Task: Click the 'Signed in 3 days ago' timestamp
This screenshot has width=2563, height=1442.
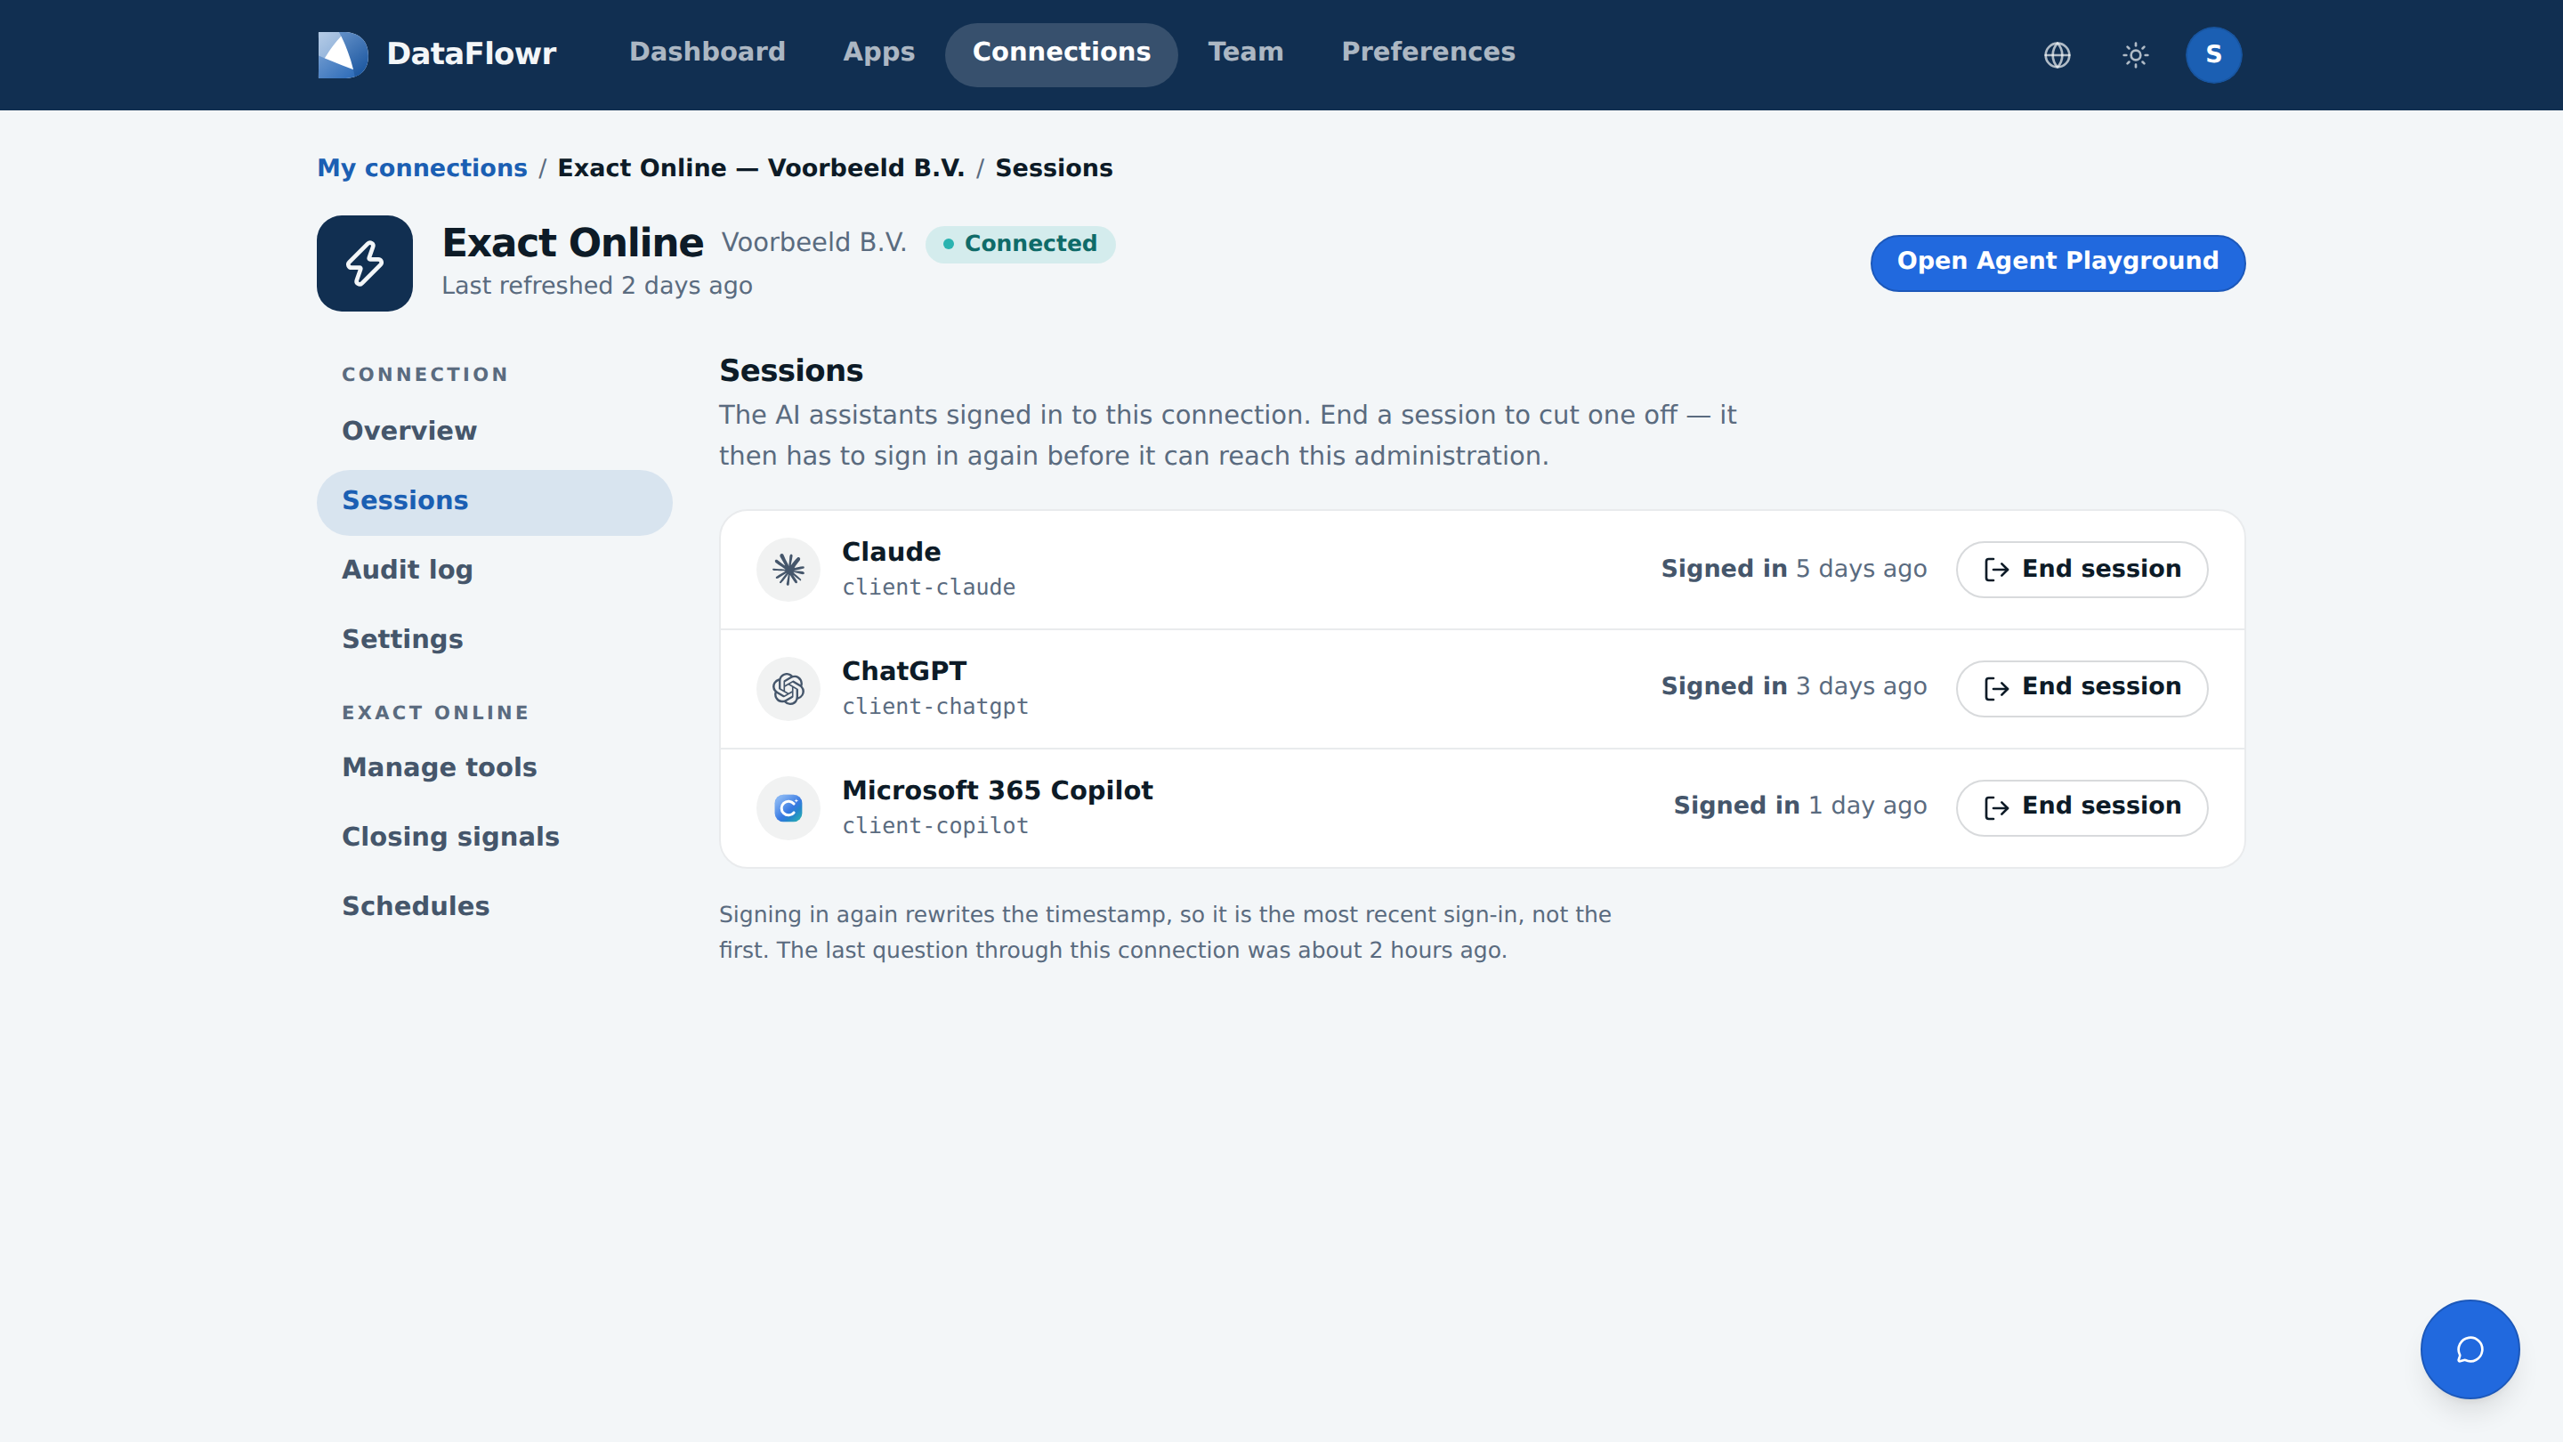Action: pyautogui.click(x=1794, y=686)
